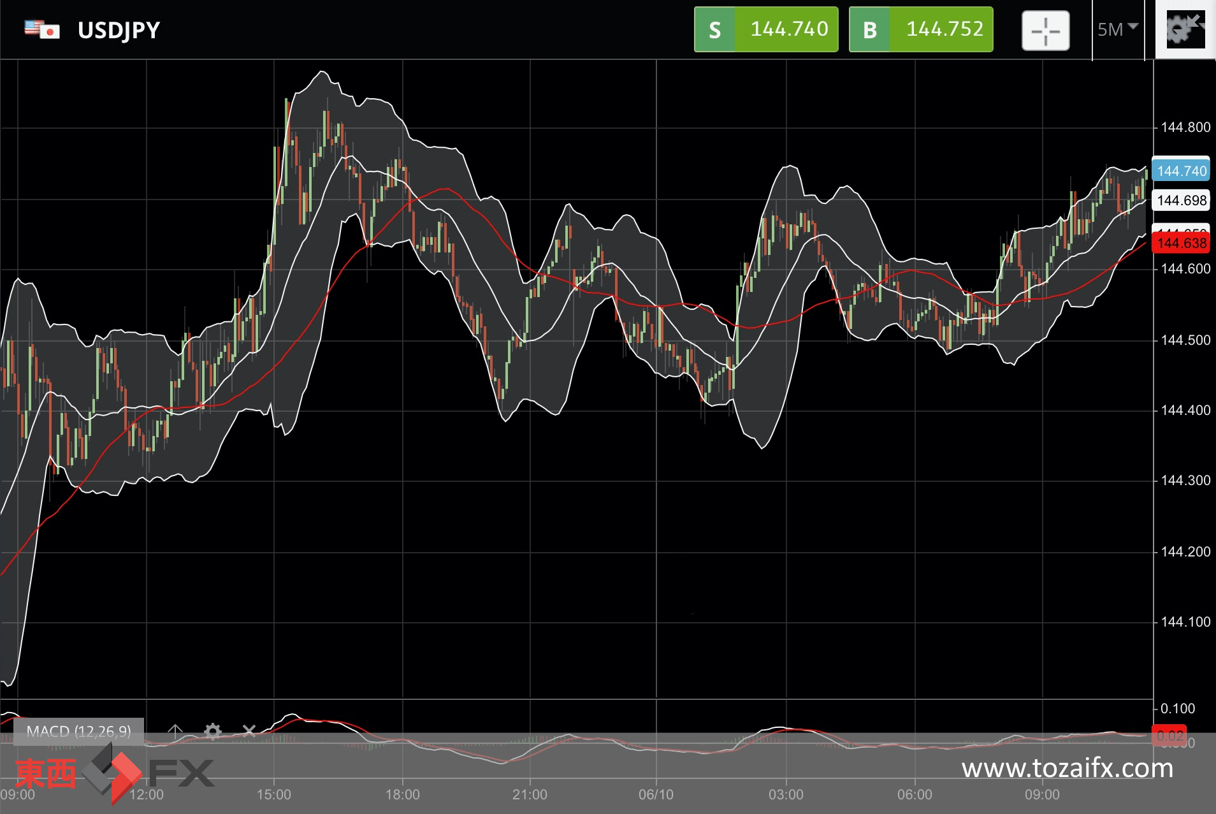The height and width of the screenshot is (814, 1216).
Task: Open the USDJPY symbol selector
Action: 119,30
